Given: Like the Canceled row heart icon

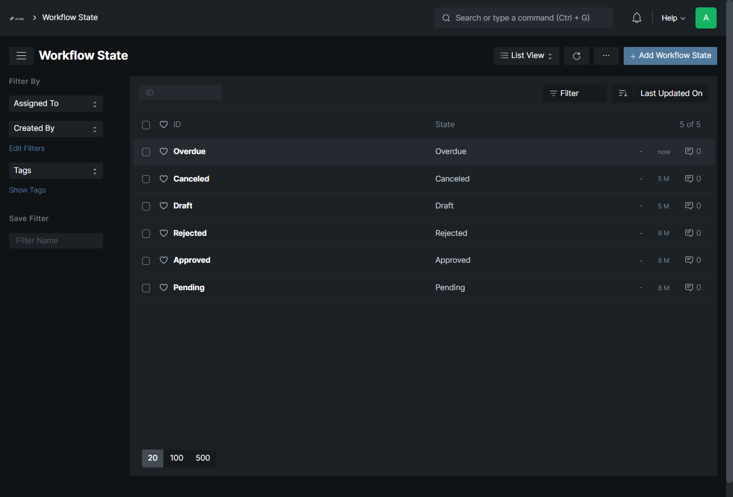Looking at the screenshot, I should coord(164,179).
